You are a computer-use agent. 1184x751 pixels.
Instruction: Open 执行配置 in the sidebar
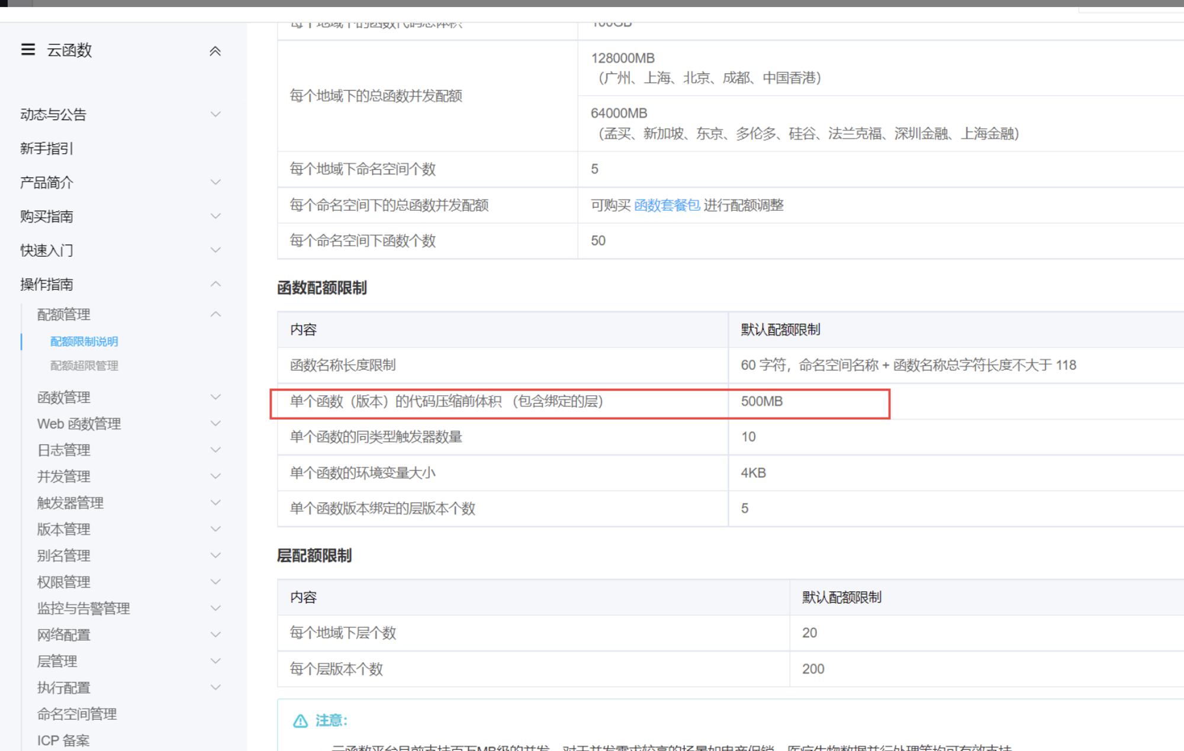tap(64, 687)
